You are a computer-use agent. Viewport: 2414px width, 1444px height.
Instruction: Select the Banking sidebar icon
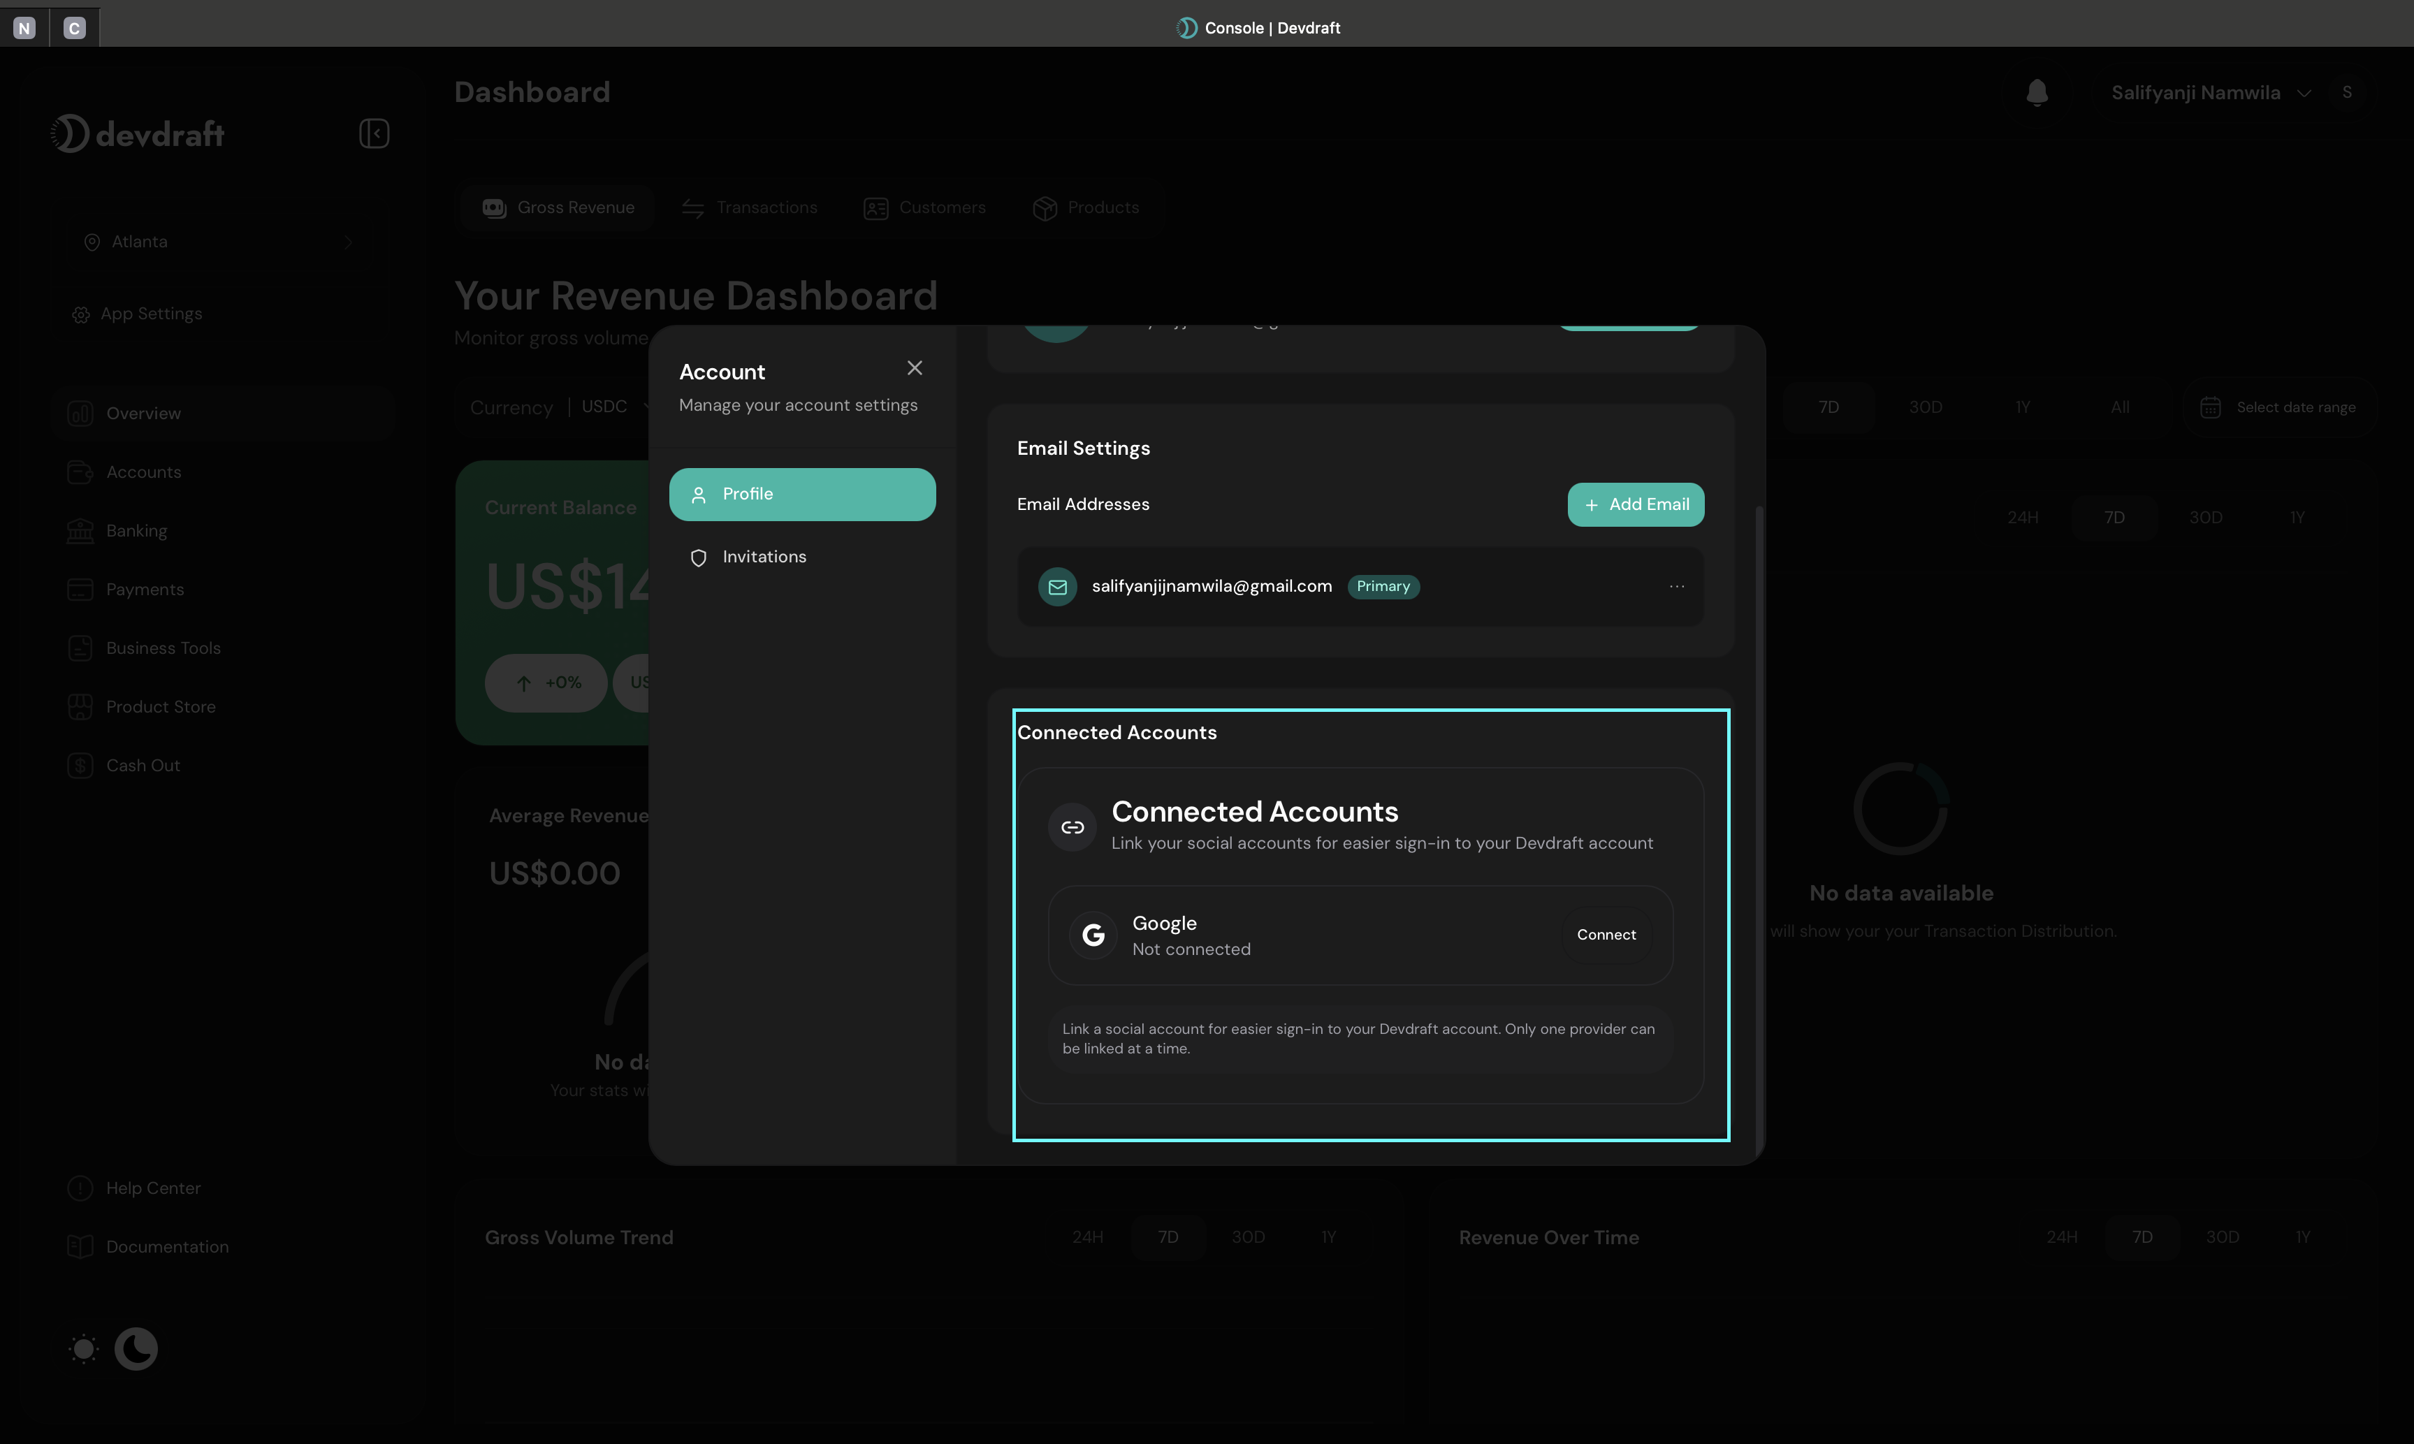point(80,530)
